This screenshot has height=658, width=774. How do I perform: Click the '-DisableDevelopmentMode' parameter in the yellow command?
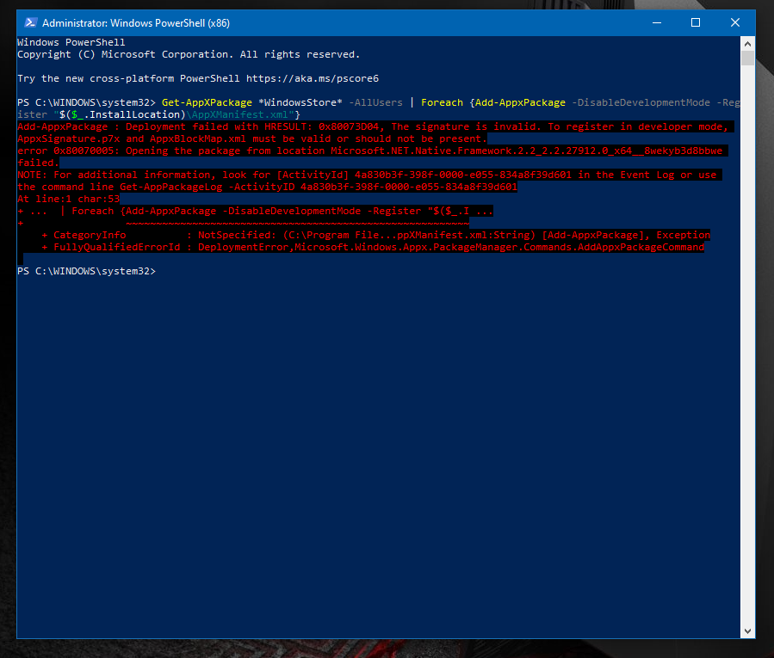point(641,102)
